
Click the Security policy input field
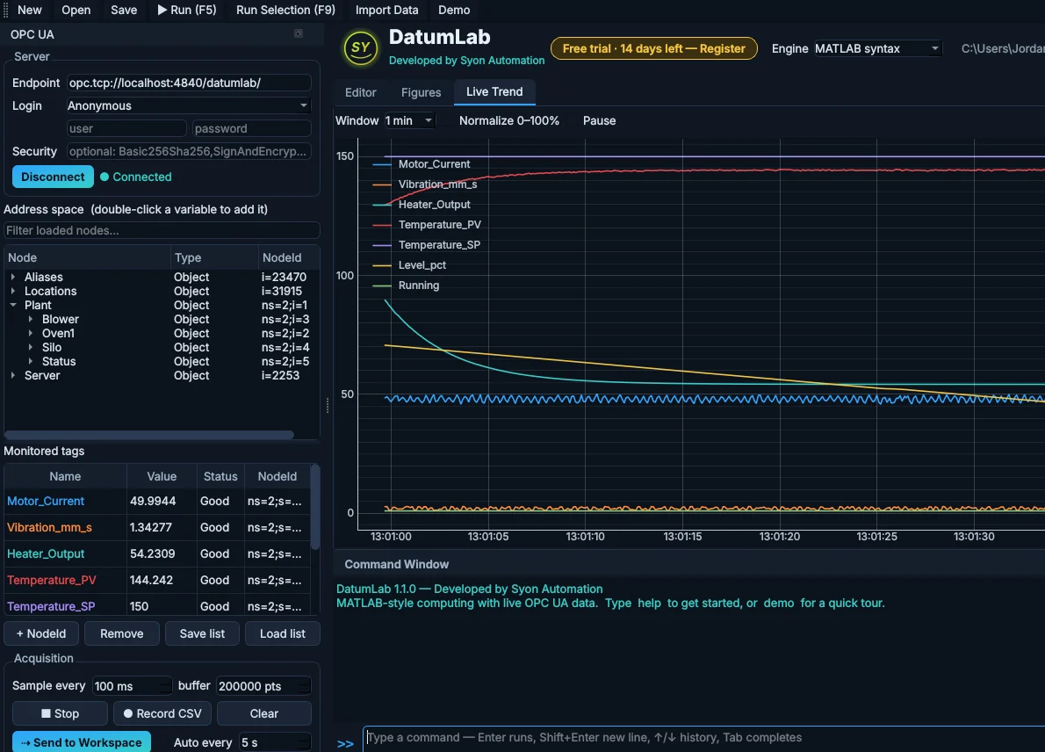coord(188,151)
